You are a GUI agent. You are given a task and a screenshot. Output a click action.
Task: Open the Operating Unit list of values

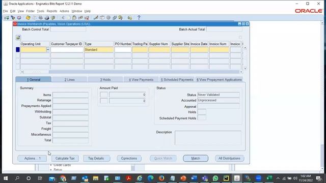pyautogui.click(x=48, y=50)
